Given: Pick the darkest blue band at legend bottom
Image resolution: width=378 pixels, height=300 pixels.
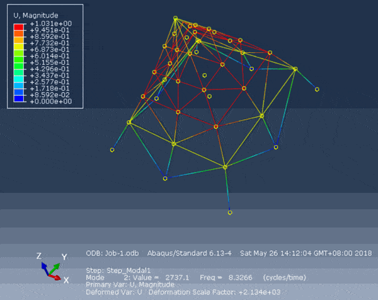Looking at the screenshot, I should tap(18, 98).
